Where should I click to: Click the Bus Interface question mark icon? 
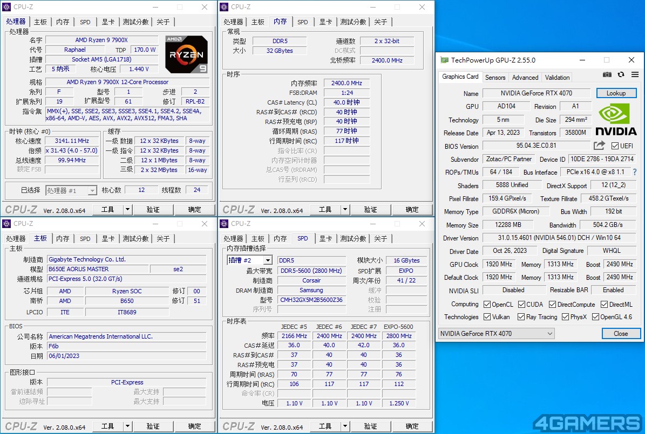635,172
